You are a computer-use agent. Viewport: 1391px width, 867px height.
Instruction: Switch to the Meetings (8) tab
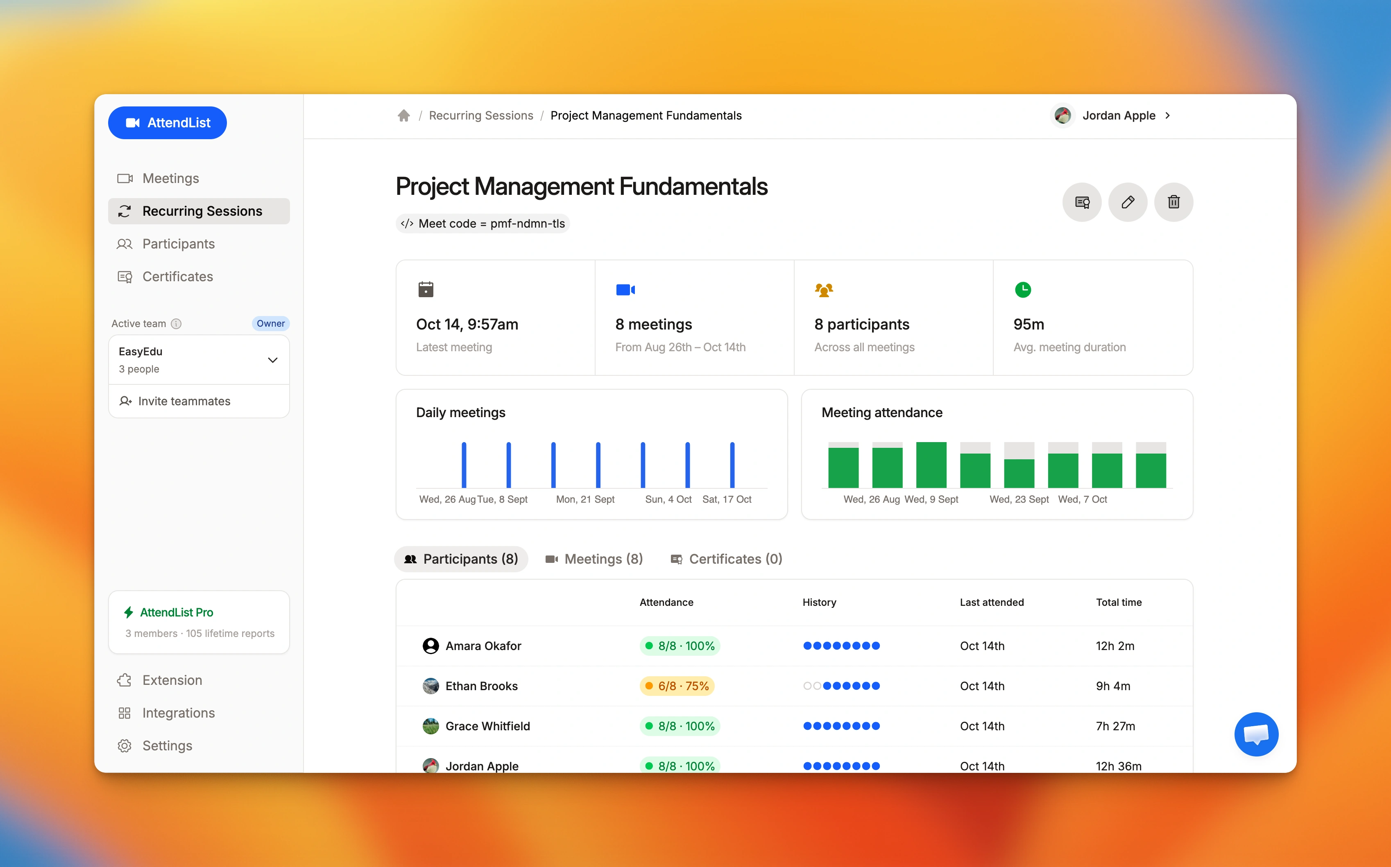click(594, 559)
